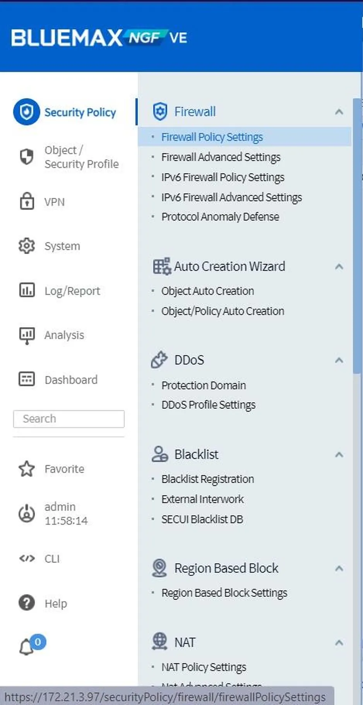Image resolution: width=363 pixels, height=705 pixels.
Task: Open Protection Domain under DDoS
Action: tap(204, 385)
